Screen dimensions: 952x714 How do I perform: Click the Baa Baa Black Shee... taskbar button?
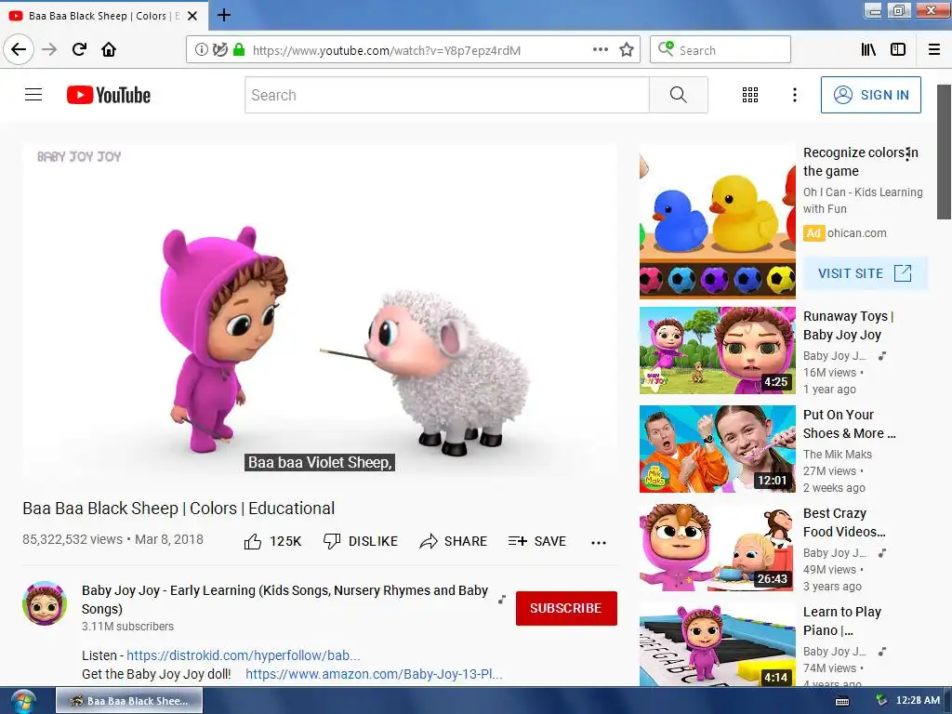point(129,701)
